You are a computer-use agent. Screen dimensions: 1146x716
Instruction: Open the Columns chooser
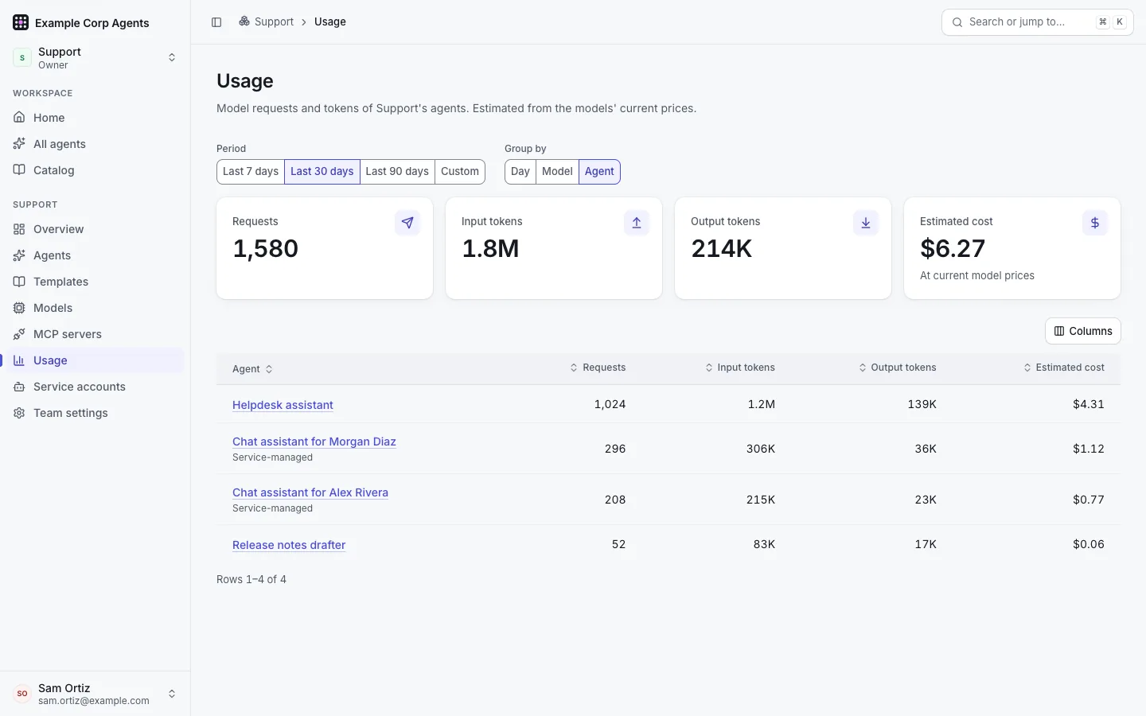[1083, 331]
